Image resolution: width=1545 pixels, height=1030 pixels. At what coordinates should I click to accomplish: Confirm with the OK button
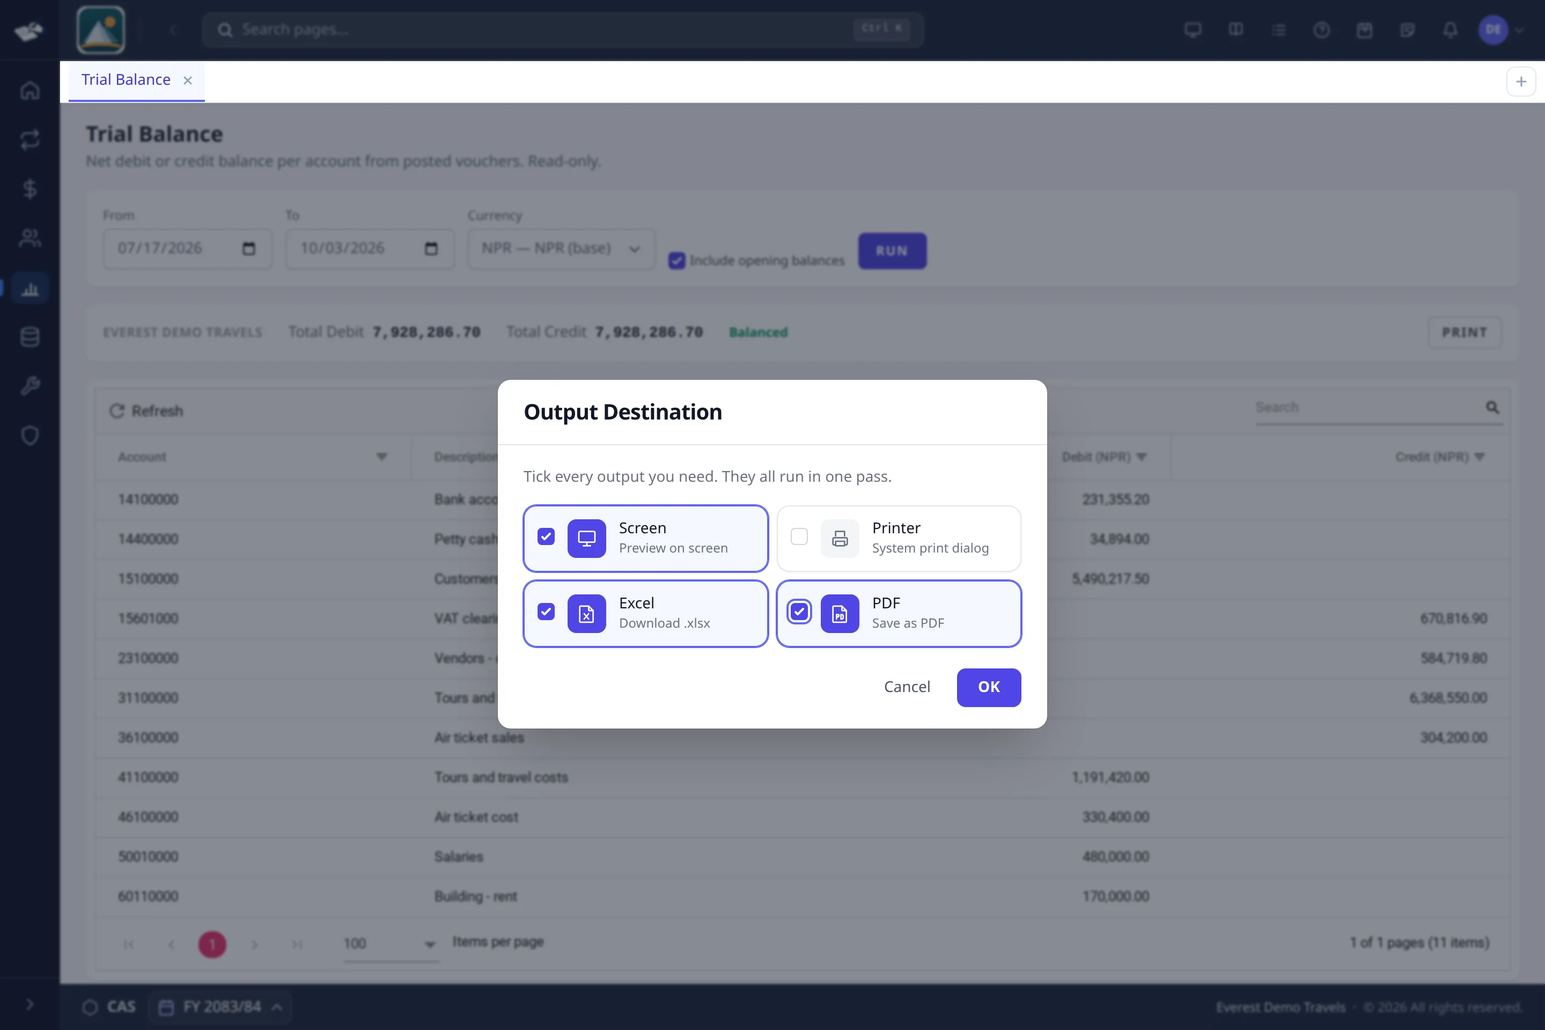pyautogui.click(x=989, y=687)
